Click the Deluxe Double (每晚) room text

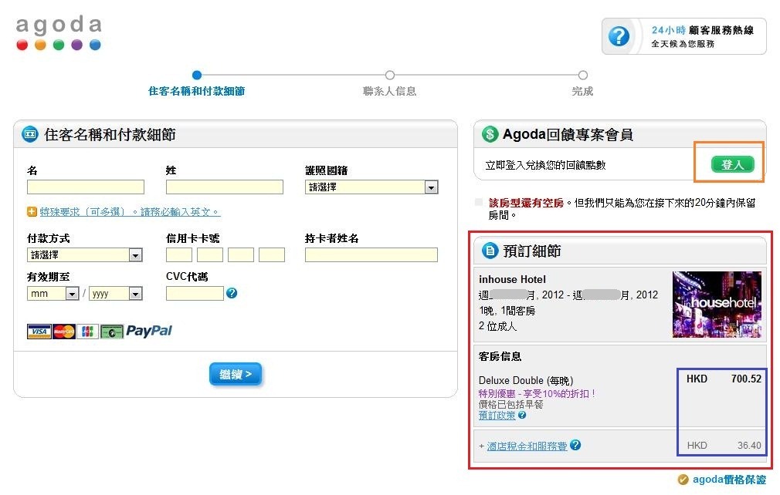(x=526, y=381)
